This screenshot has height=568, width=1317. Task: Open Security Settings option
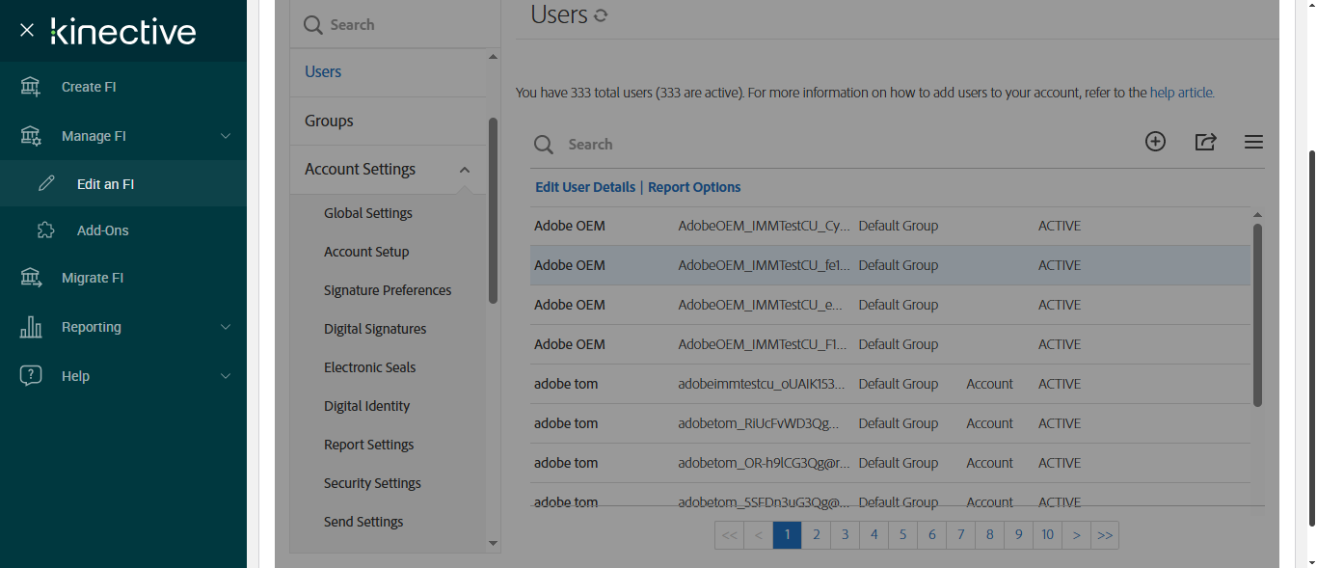(372, 483)
